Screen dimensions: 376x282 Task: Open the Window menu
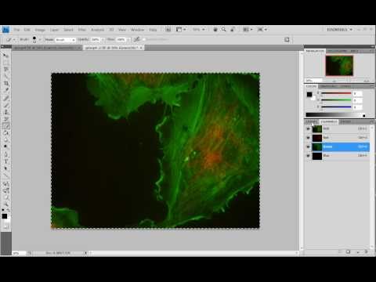(137, 30)
